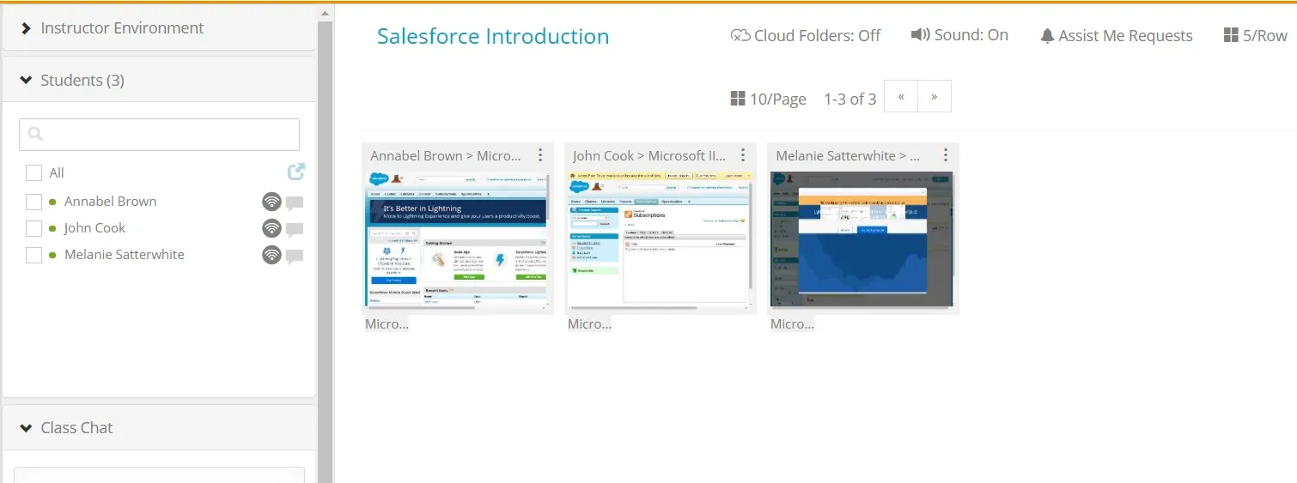Viewport: 1297px width, 483px height.
Task: Open John Cook's screen thumbnail
Action: 661,239
